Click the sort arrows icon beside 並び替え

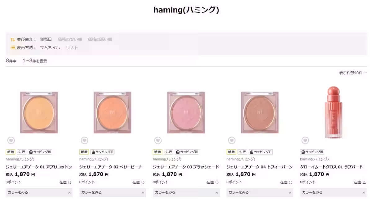pyautogui.click(x=13, y=39)
